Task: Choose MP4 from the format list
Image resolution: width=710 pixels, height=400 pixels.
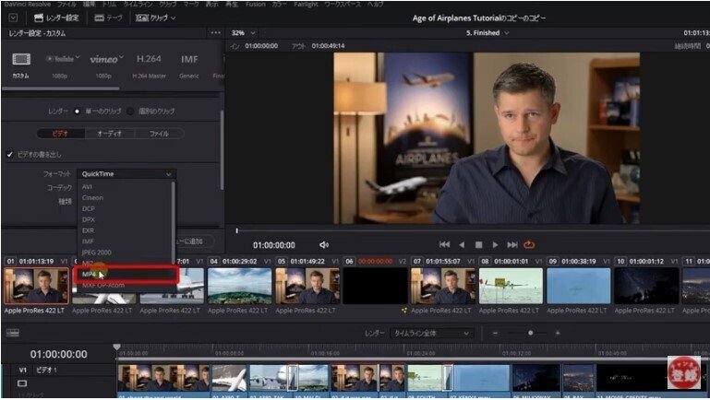Action: (x=90, y=274)
